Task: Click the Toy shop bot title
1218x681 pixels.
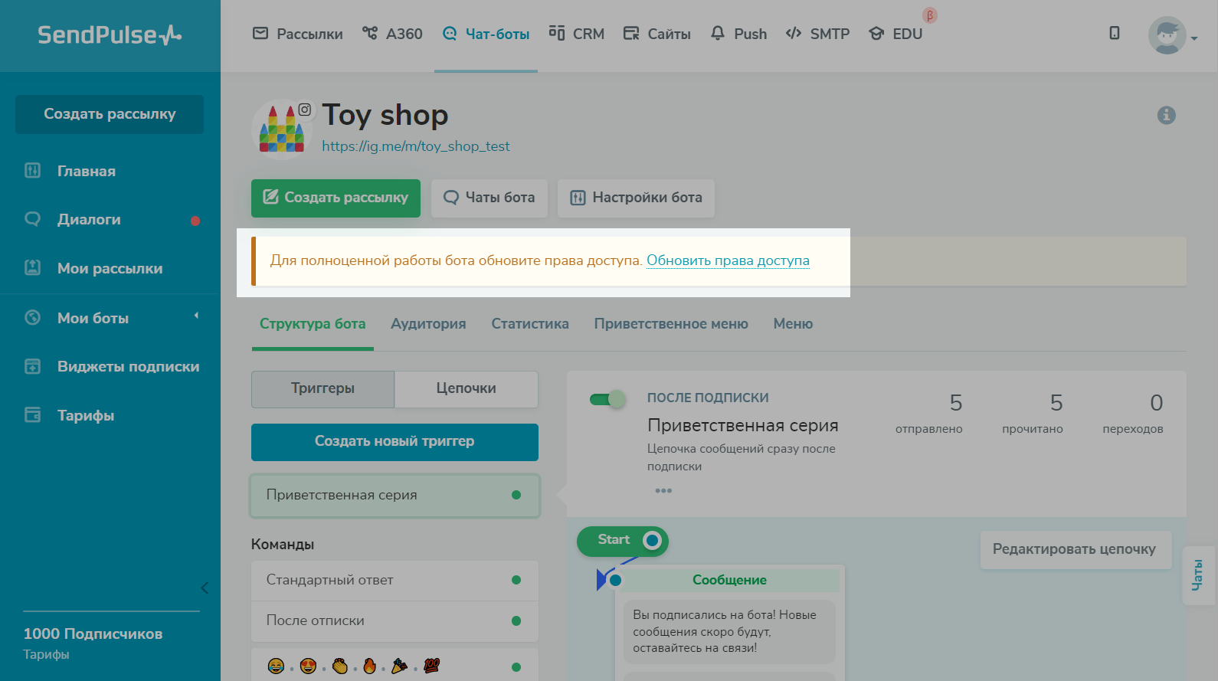Action: click(x=385, y=115)
